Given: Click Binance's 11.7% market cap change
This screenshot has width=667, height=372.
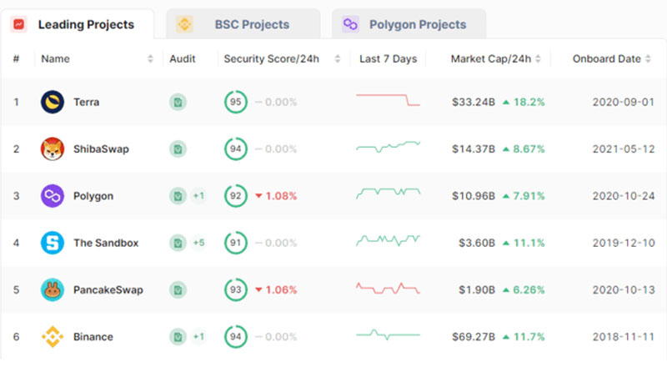Looking at the screenshot, I should click(524, 337).
